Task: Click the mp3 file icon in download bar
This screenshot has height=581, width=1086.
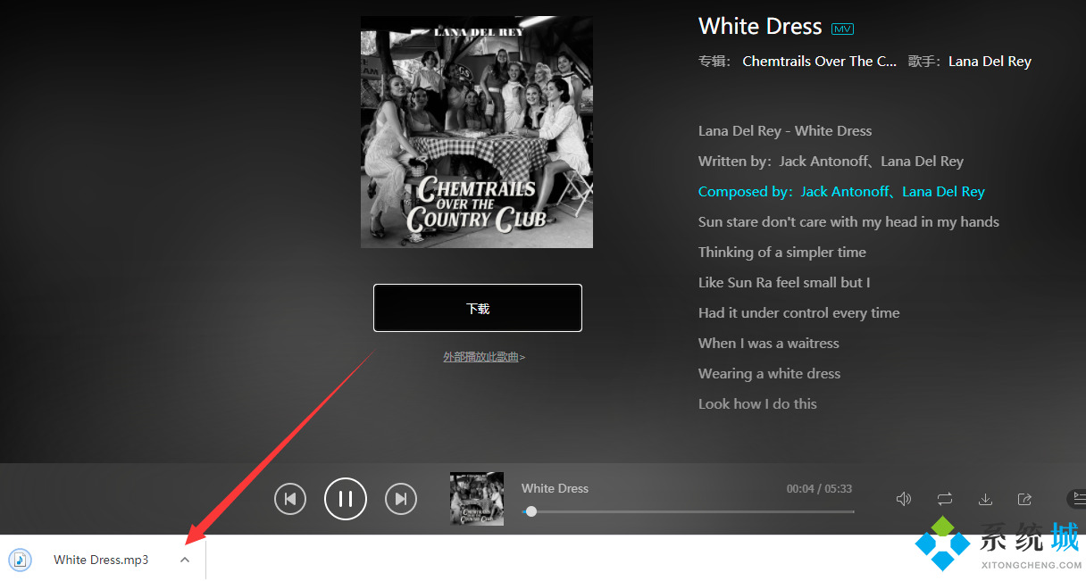Action: [x=21, y=560]
